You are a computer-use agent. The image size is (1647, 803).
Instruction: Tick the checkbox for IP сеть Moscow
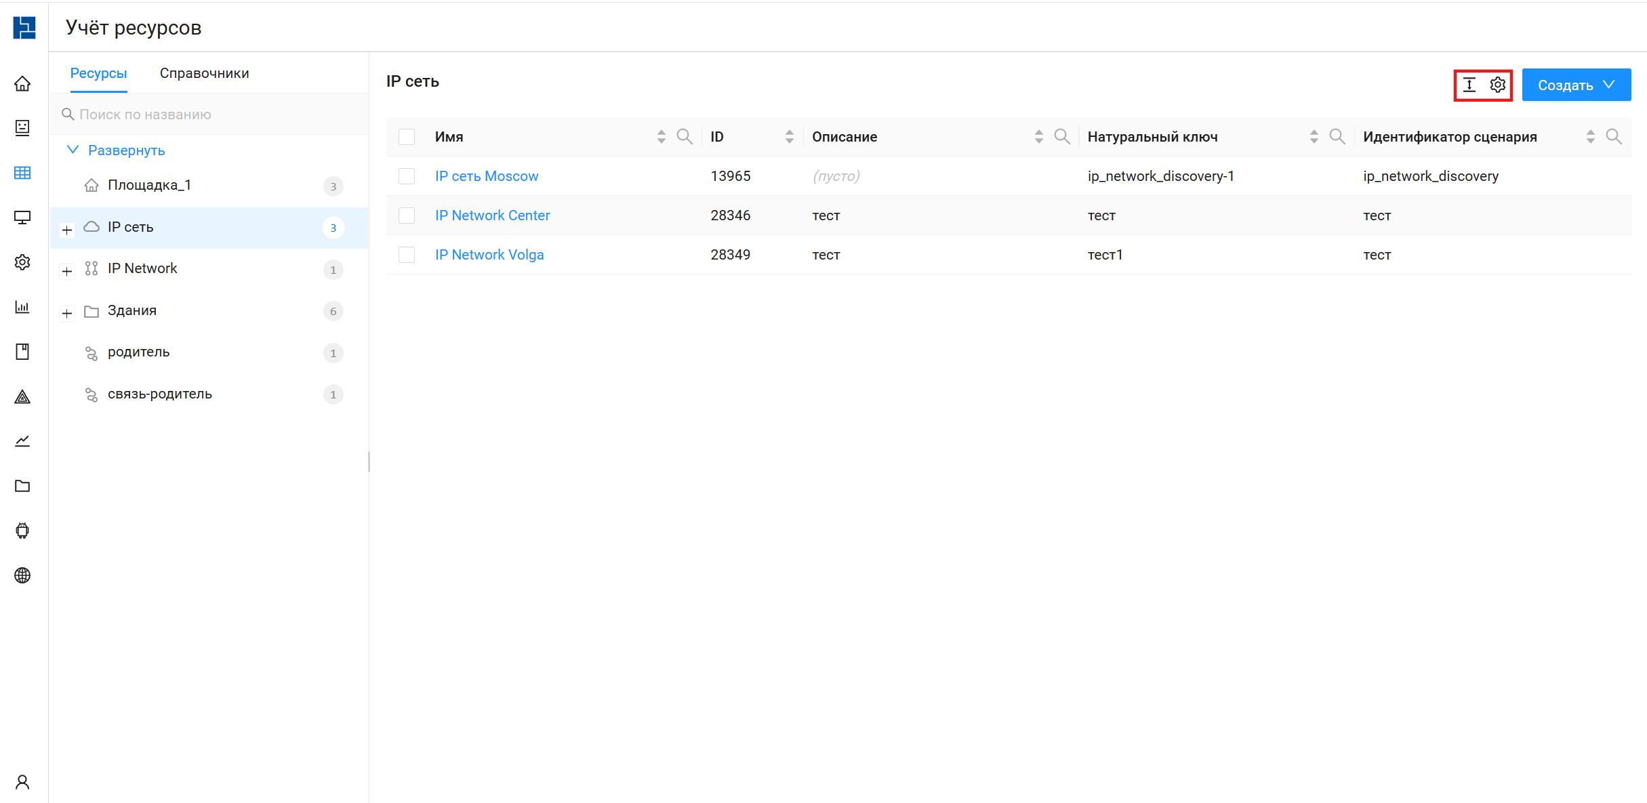click(407, 176)
